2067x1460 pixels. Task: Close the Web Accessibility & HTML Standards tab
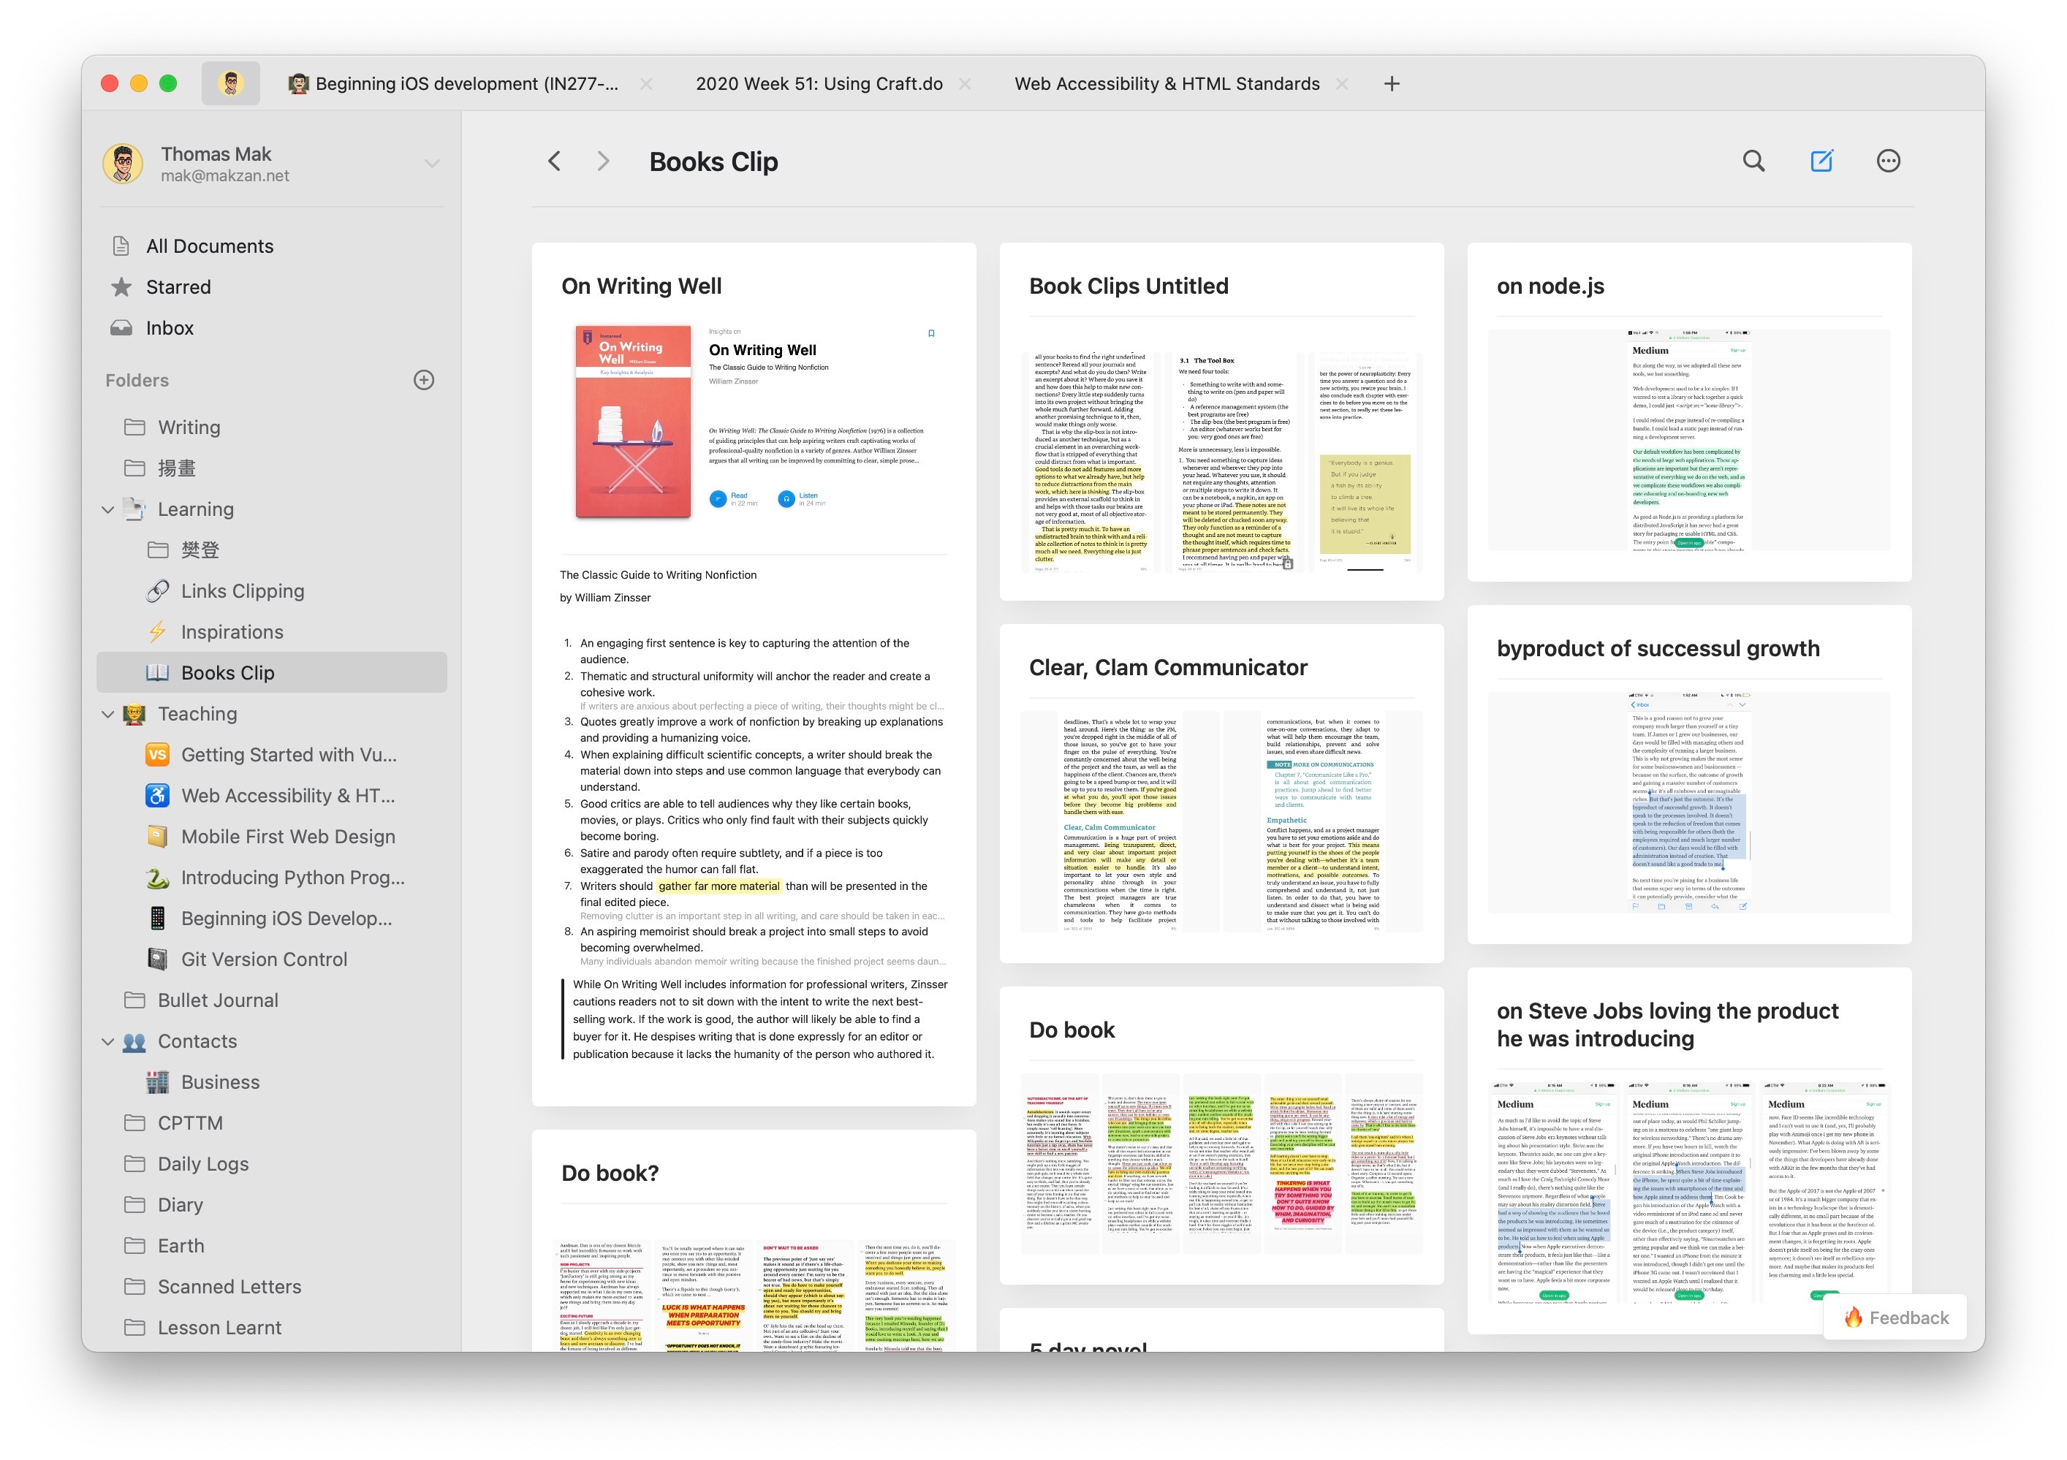click(1341, 84)
